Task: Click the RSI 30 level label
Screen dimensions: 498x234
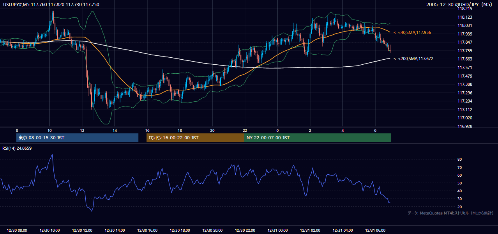Action: pos(459,199)
